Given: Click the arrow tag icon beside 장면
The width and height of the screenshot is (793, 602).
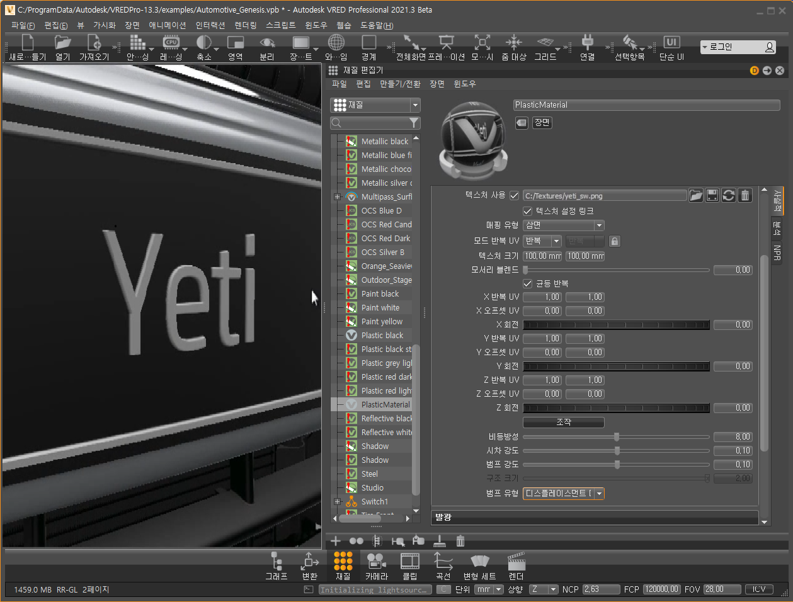Looking at the screenshot, I should point(522,123).
